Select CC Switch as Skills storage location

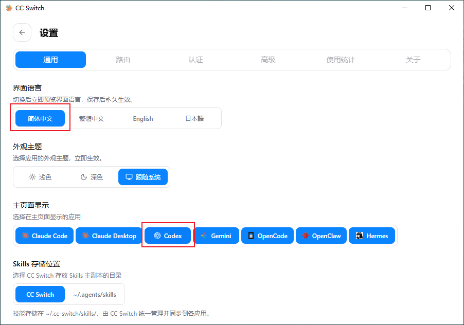[x=40, y=294]
